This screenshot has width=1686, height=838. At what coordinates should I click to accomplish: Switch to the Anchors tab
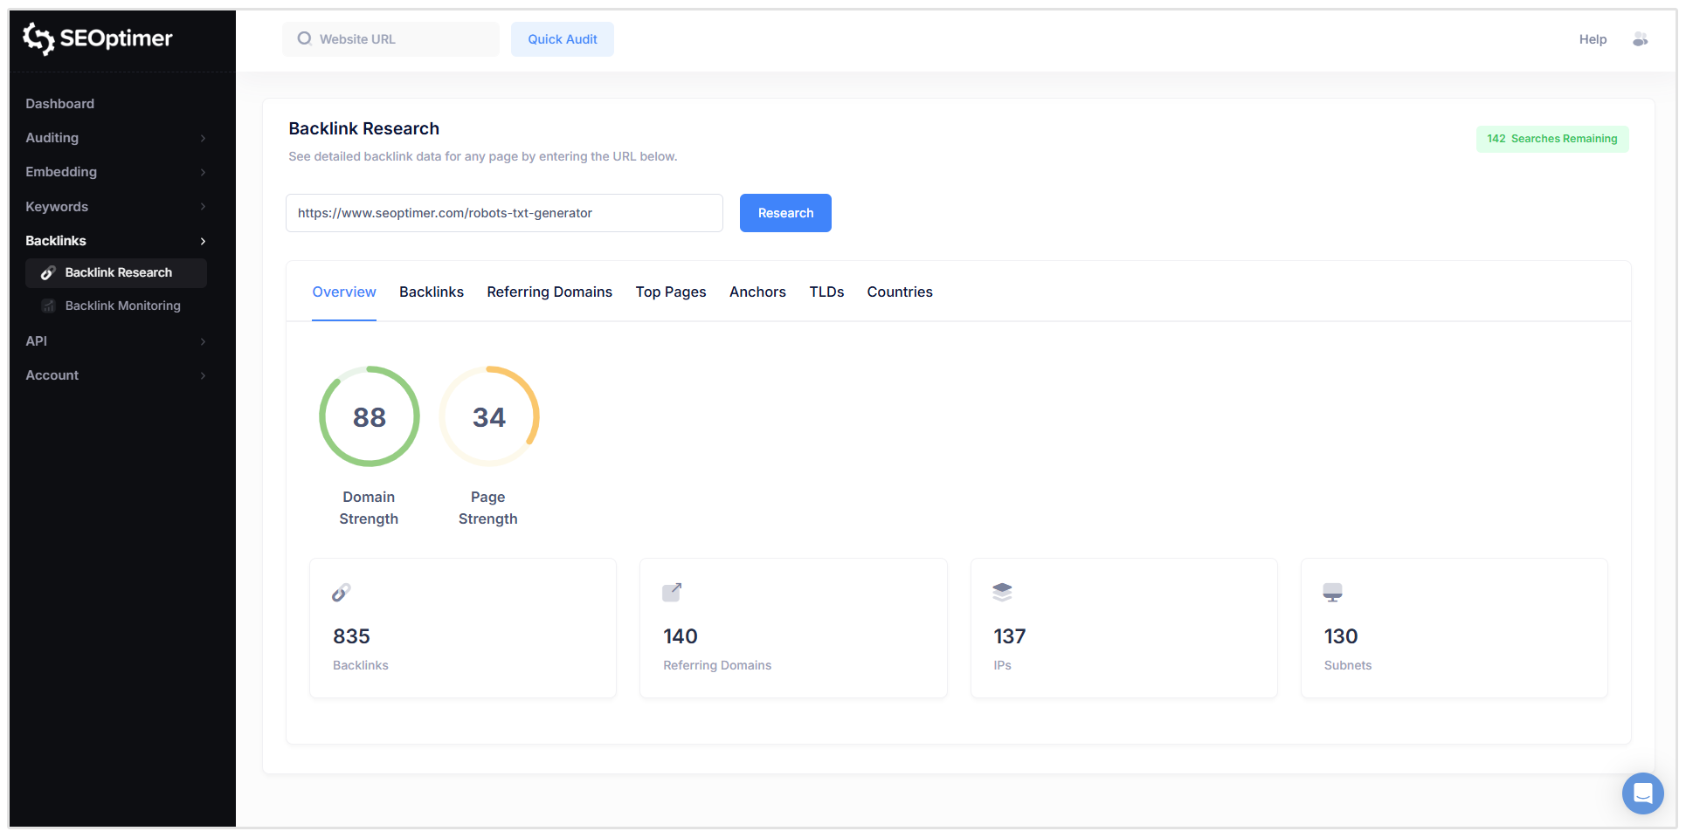coord(757,292)
